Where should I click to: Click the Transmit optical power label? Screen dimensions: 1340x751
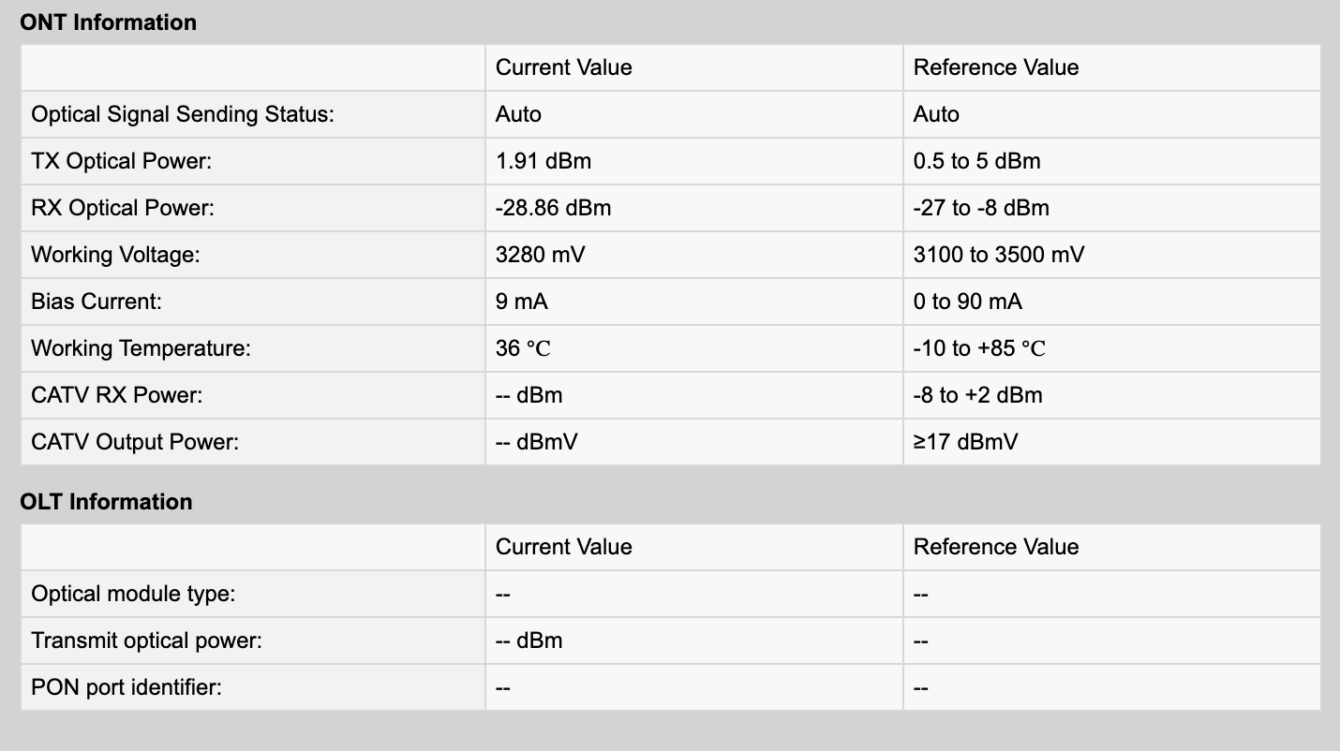146,641
